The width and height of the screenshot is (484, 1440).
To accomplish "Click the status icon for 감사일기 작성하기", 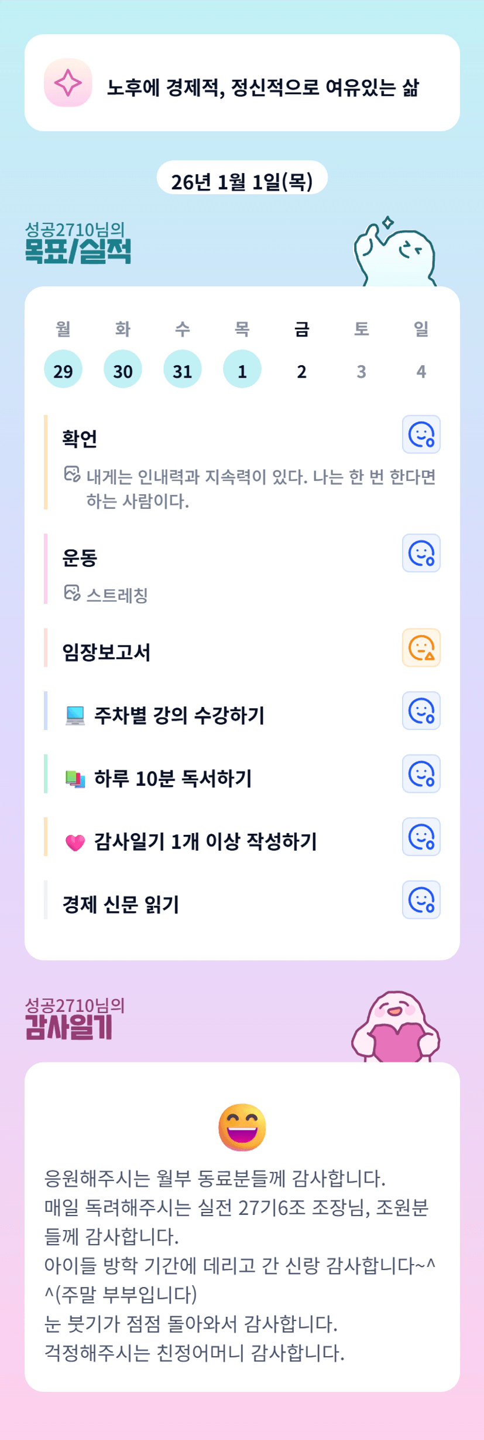I will click(x=421, y=837).
